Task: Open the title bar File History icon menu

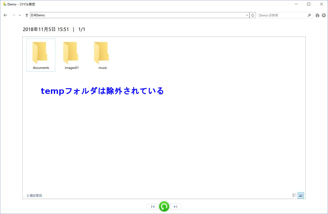Action: click(x=4, y=4)
